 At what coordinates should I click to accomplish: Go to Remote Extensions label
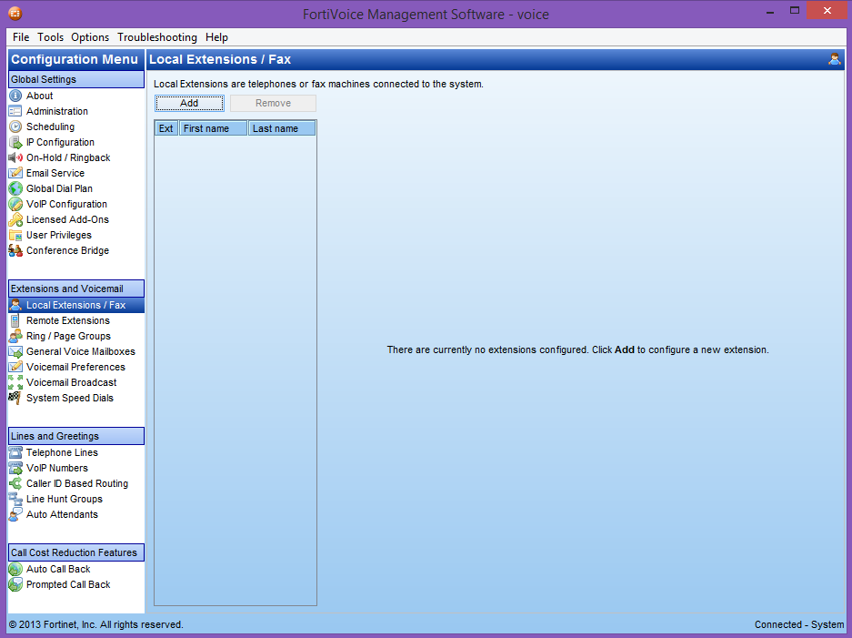tap(68, 320)
